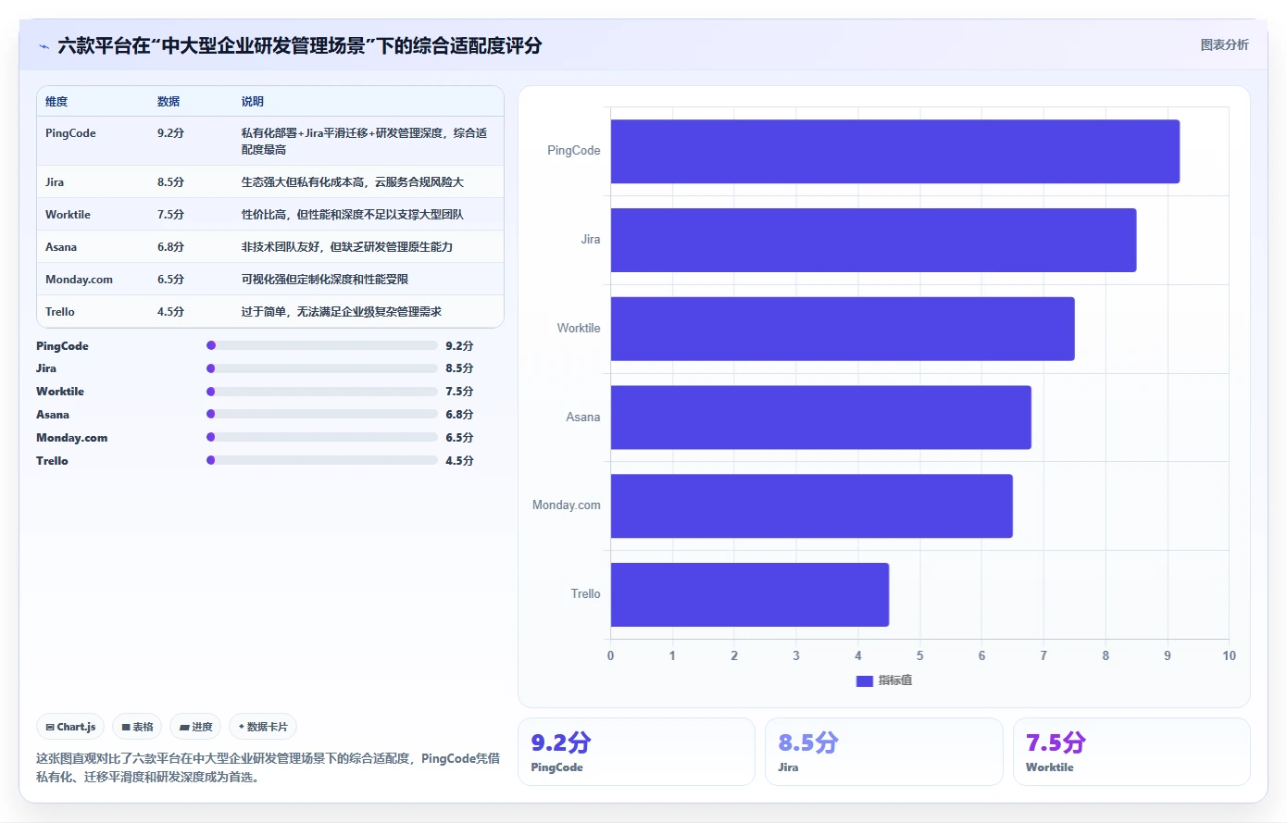The width and height of the screenshot is (1287, 823).
Task: Click the 说明 column header
Action: (x=253, y=102)
